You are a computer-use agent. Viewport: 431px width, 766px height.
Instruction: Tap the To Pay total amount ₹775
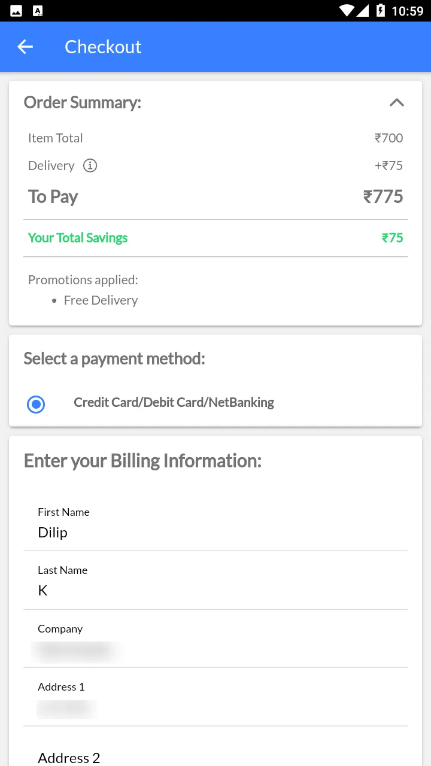[383, 197]
